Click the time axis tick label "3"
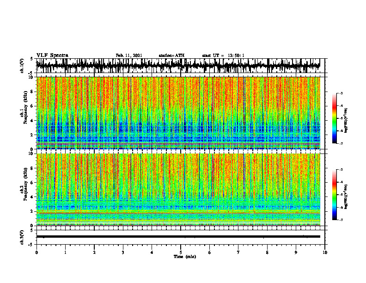 tap(123, 252)
